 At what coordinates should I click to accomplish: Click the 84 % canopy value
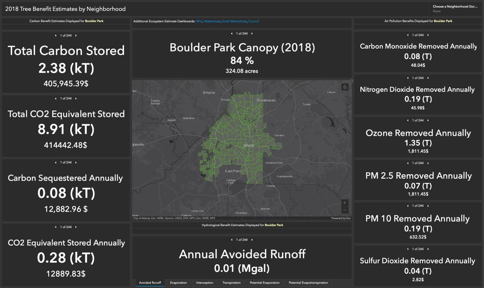(x=242, y=61)
